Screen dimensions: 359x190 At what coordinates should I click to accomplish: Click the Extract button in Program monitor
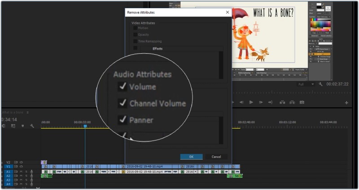click(292, 102)
